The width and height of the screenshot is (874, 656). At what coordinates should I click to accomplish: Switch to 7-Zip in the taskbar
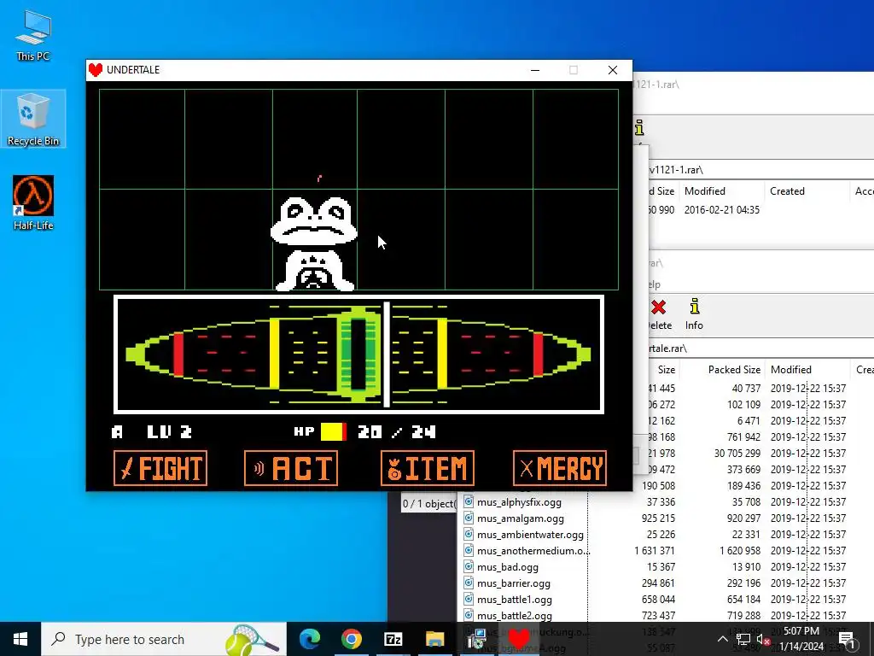pos(393,639)
